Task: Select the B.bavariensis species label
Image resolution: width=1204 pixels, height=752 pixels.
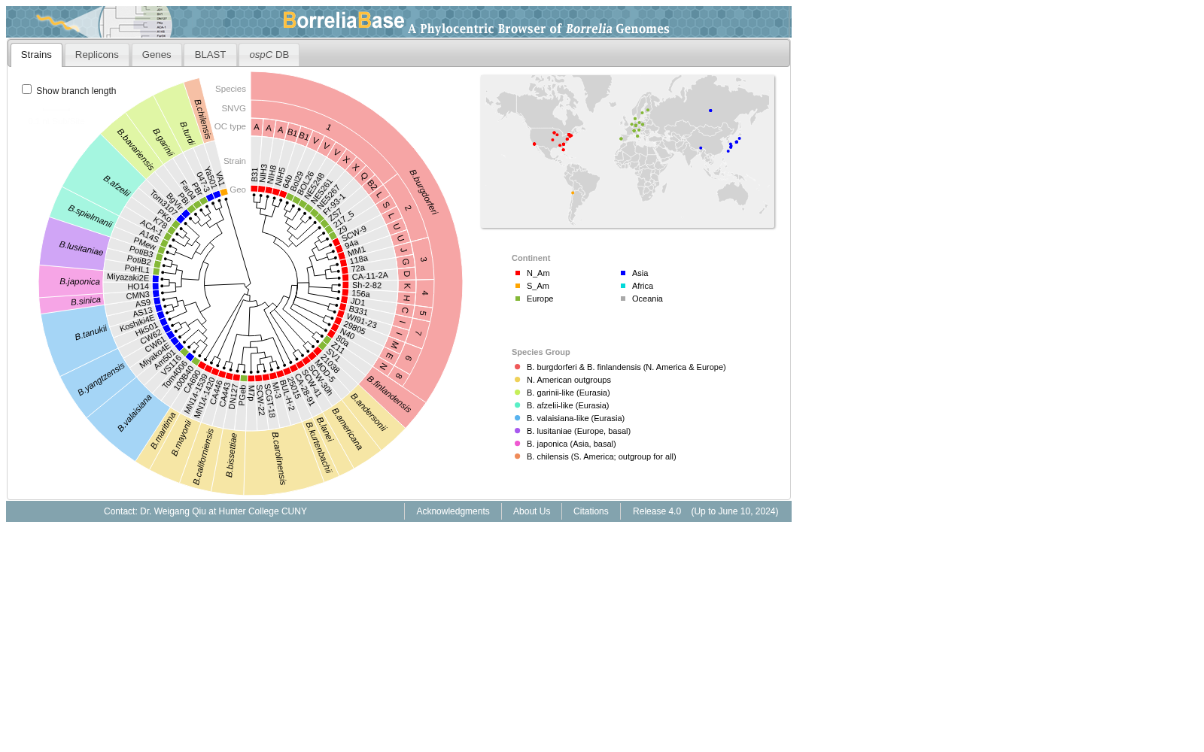Action: coord(135,150)
